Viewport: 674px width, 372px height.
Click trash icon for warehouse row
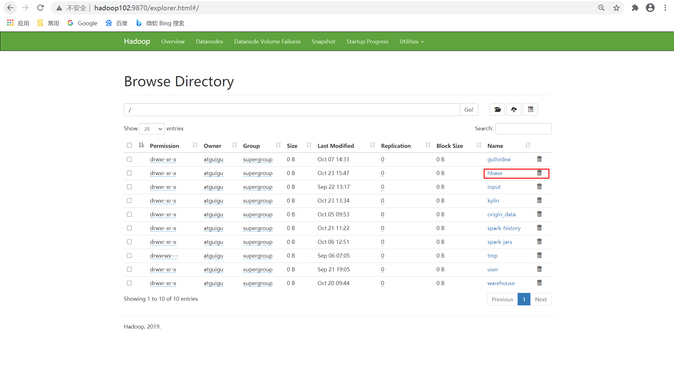539,283
